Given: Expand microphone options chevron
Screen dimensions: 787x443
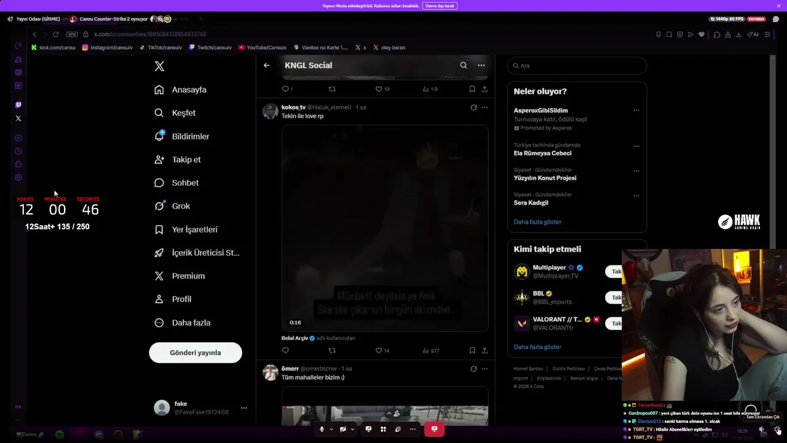Looking at the screenshot, I should [x=331, y=429].
